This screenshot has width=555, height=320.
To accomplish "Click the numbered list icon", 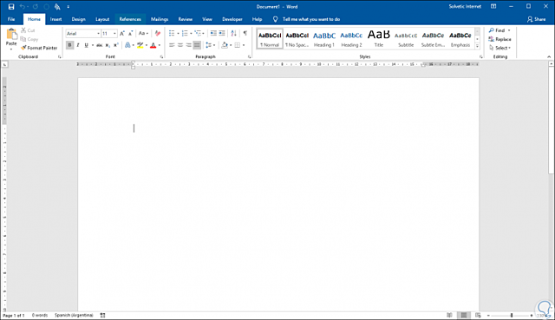I will pyautogui.click(x=185, y=33).
